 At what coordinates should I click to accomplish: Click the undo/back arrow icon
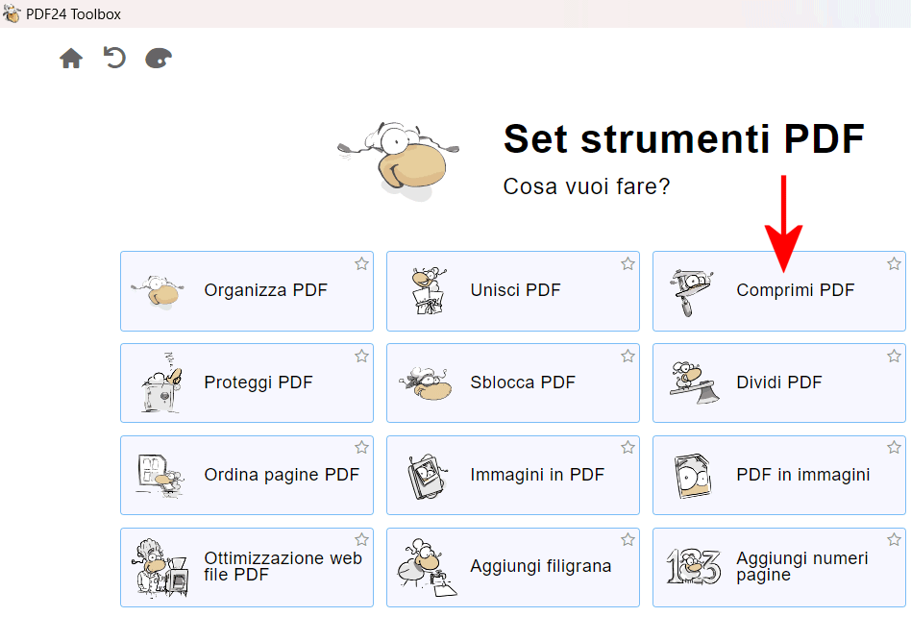pos(114,58)
